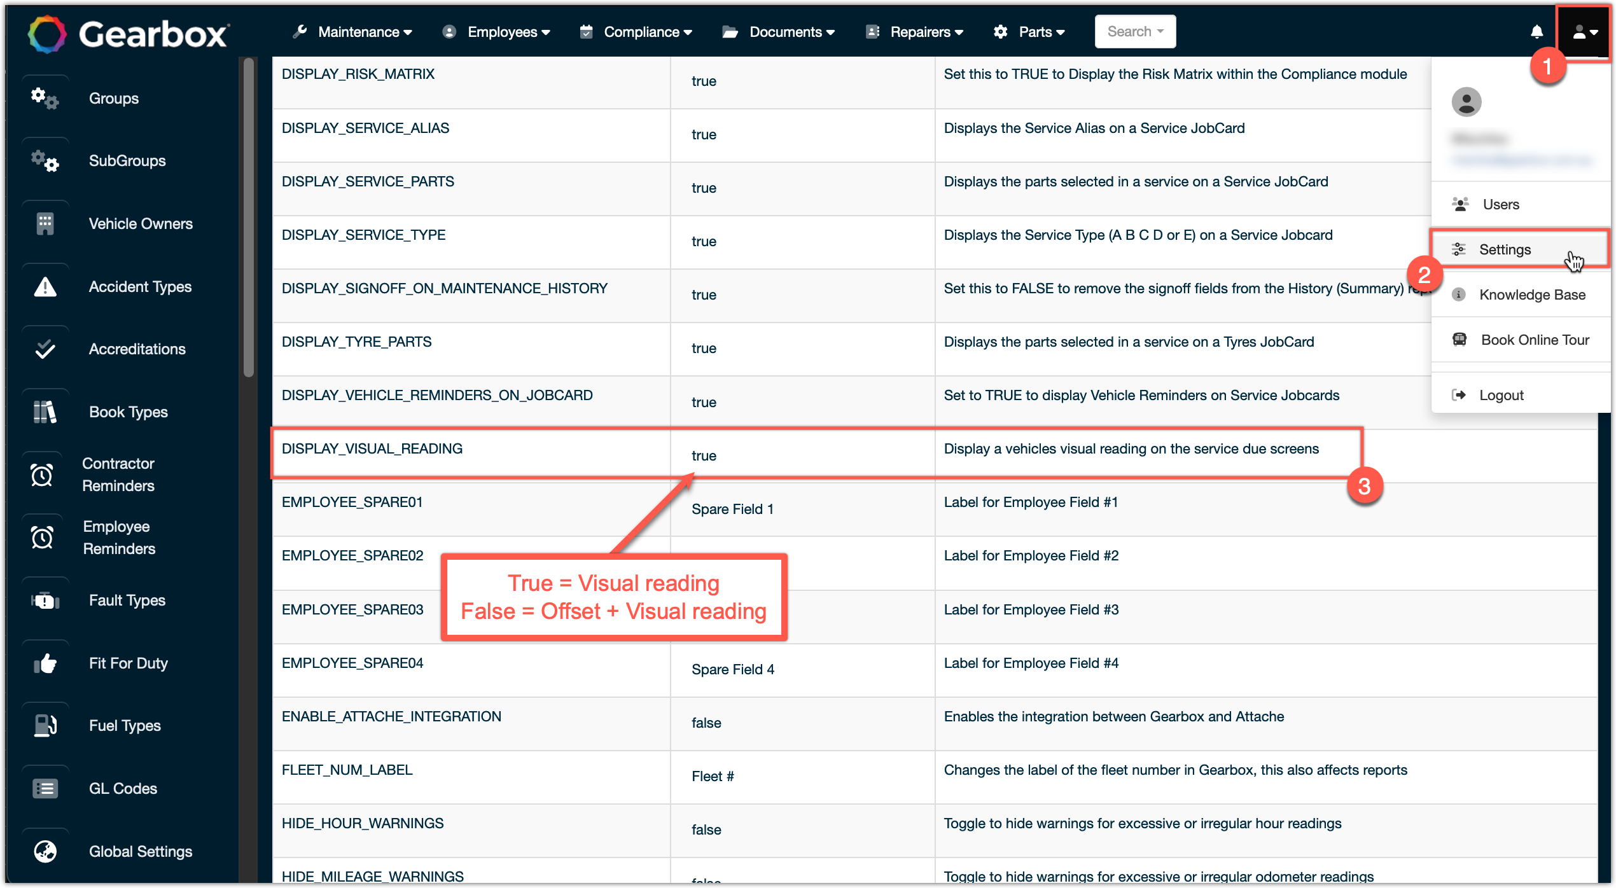
Task: Select Users in account menu
Action: 1521,204
